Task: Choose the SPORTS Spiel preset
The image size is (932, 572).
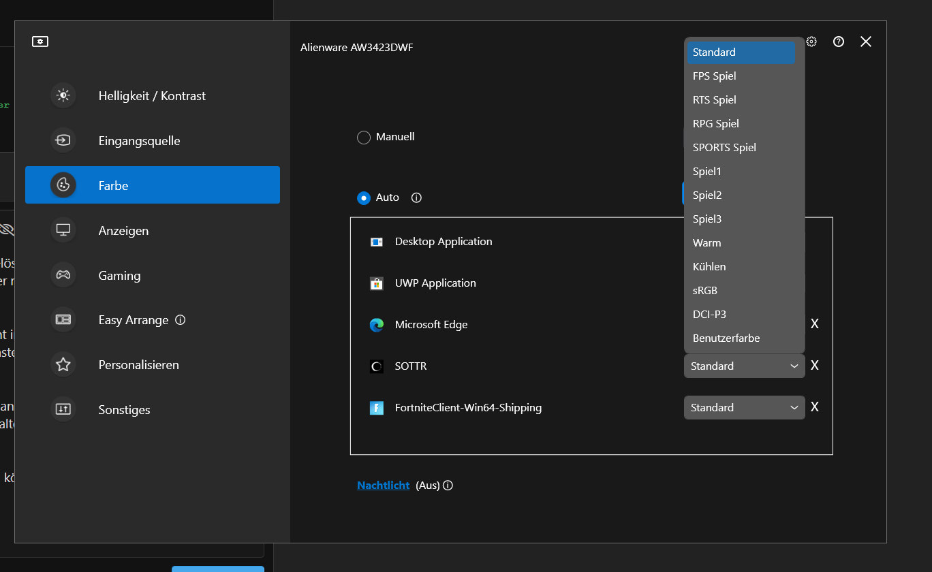Action: [741, 148]
